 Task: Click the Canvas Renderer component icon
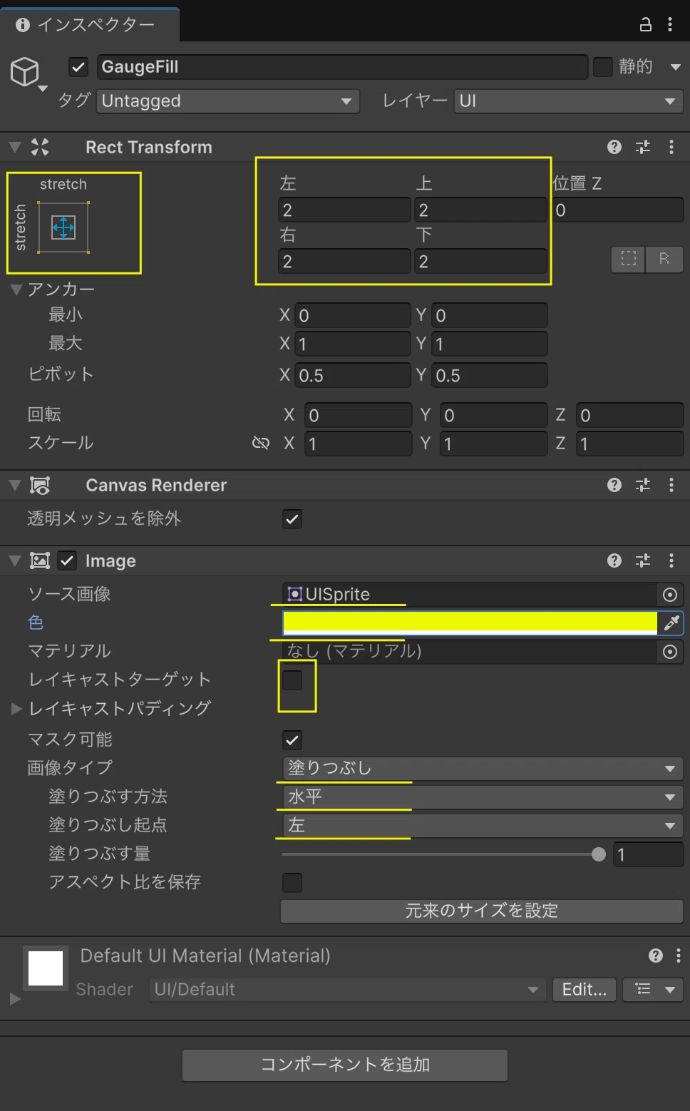pyautogui.click(x=40, y=486)
